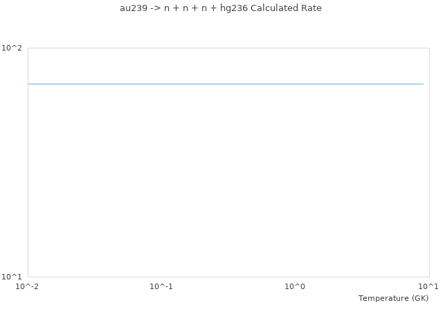This screenshot has height=332, width=443.
Task: Click the 10^0 x-axis tick label
Action: pos(295,286)
